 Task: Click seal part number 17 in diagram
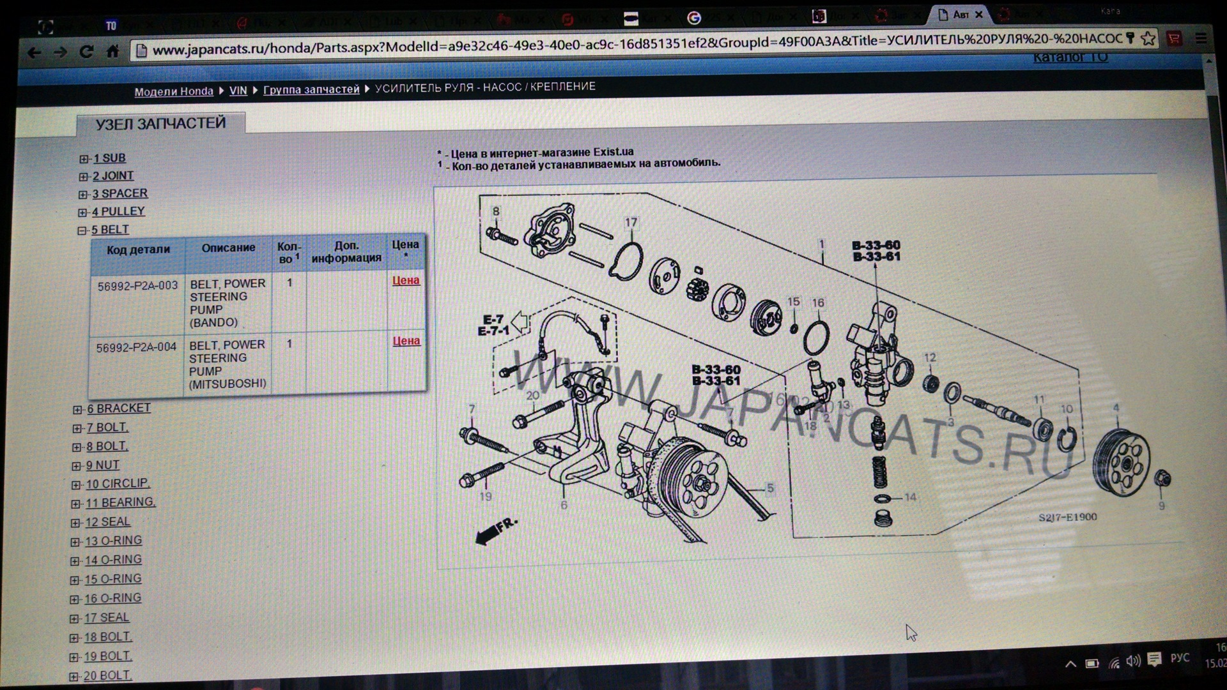coord(631,223)
